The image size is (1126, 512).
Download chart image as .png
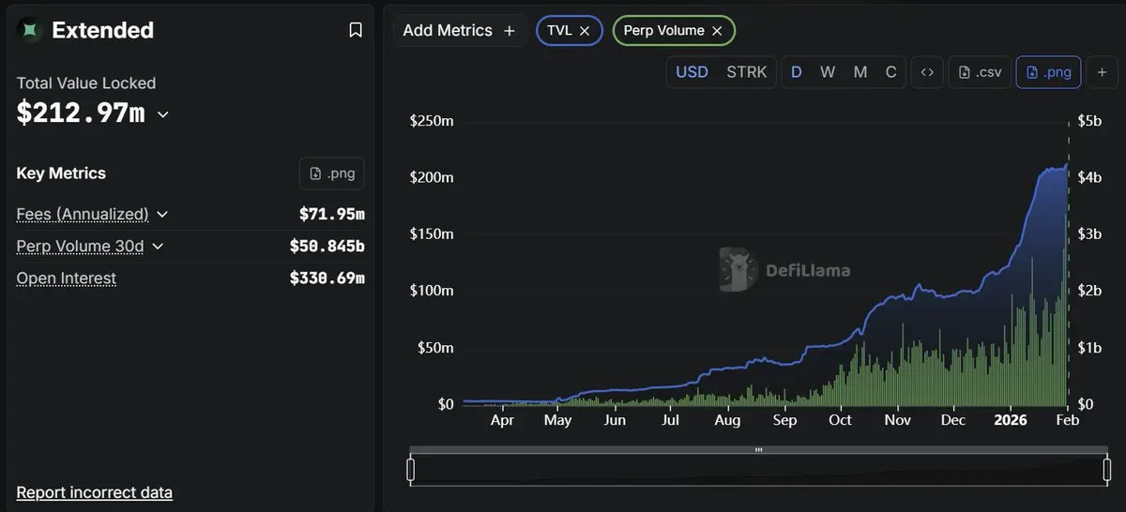(x=1049, y=72)
